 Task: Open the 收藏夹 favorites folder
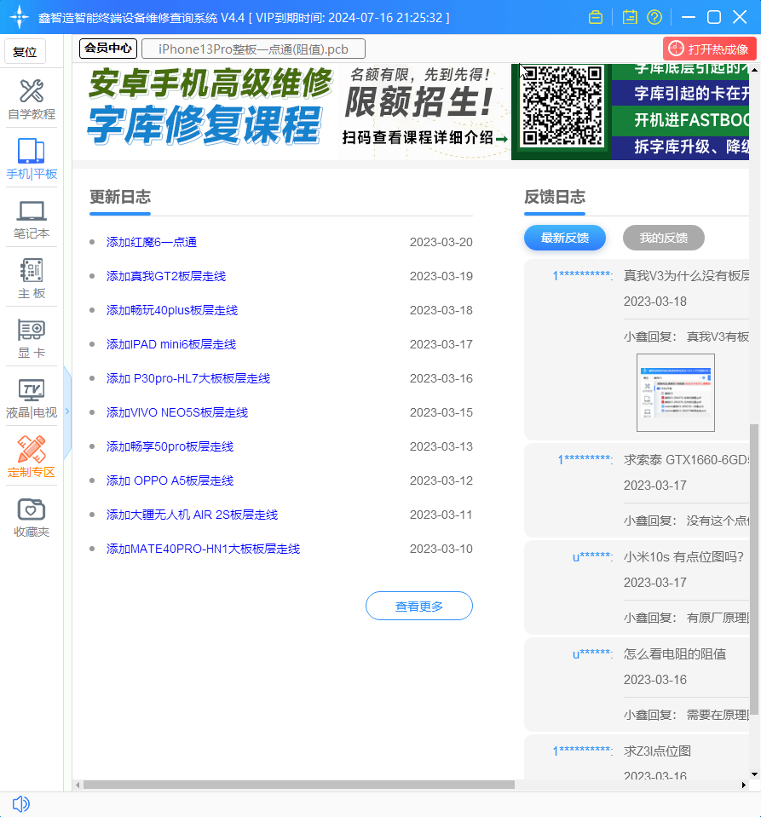32,517
